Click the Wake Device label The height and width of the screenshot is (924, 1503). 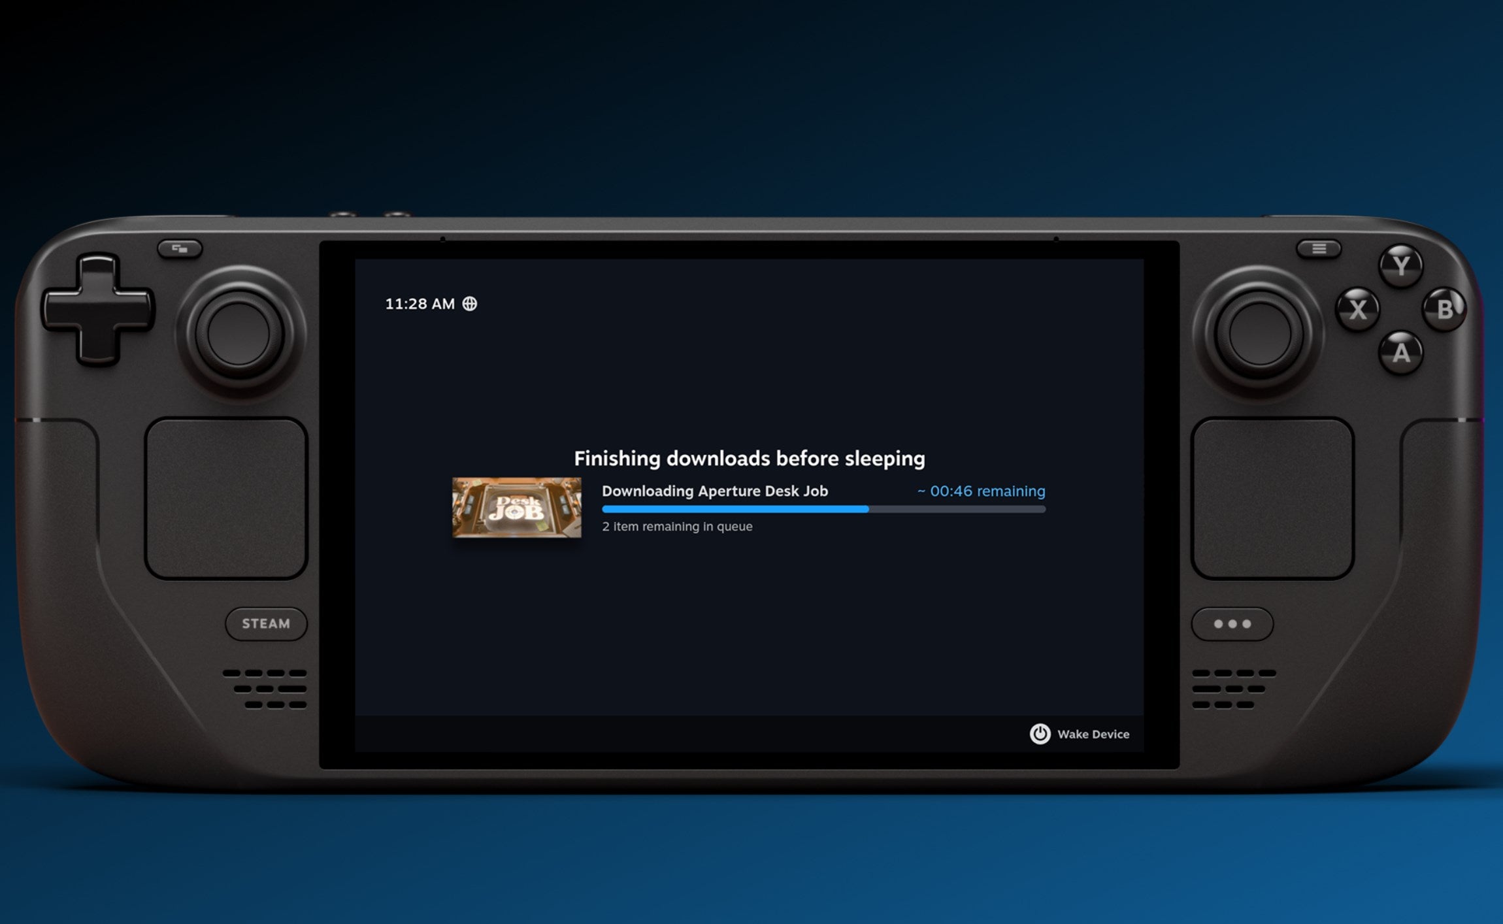1093,734
